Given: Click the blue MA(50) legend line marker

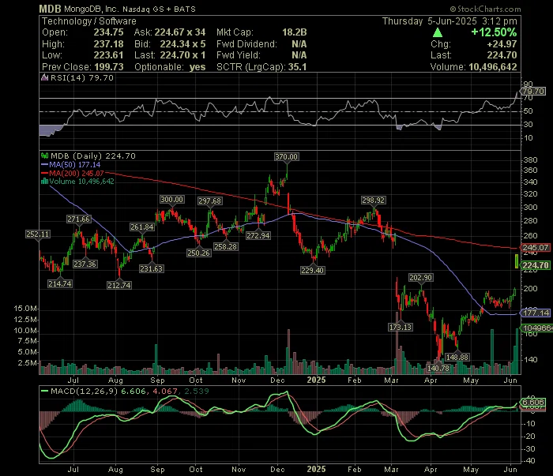Looking at the screenshot, I should (44, 164).
